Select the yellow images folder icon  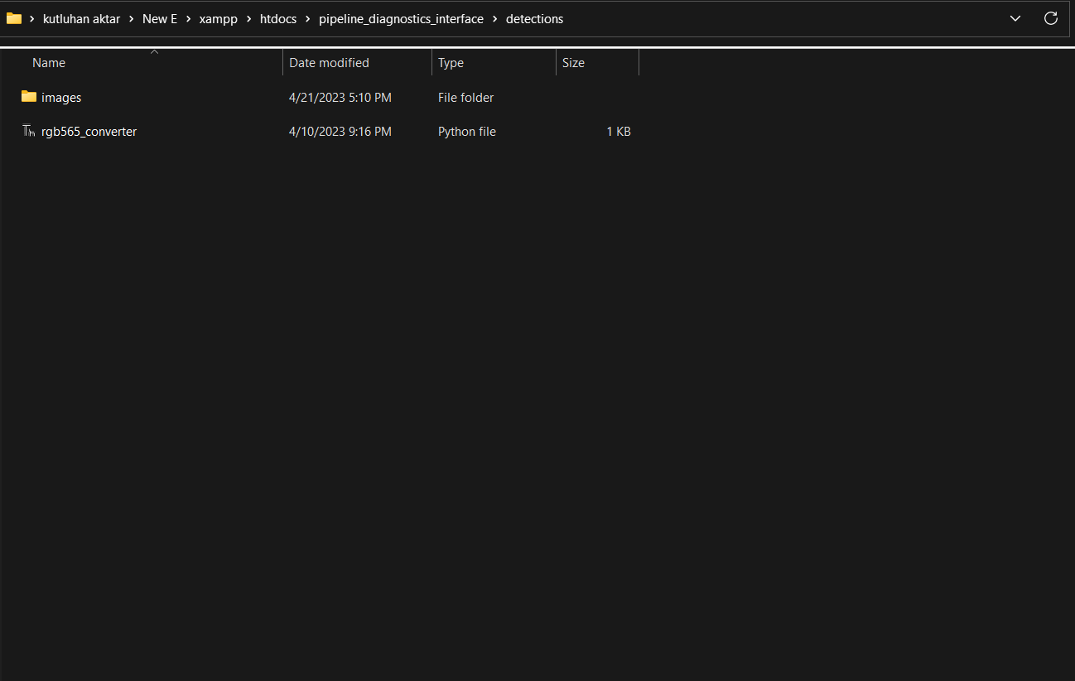pos(27,97)
